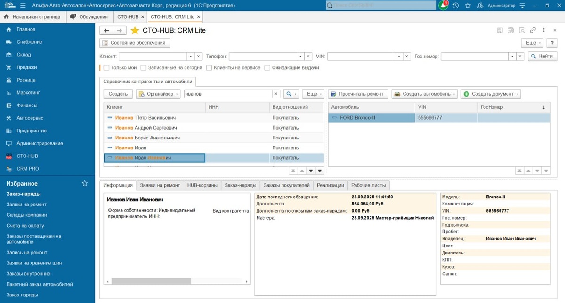Open the Заказ-наряды tab
This screenshot has width=565, height=303.
tap(240, 185)
